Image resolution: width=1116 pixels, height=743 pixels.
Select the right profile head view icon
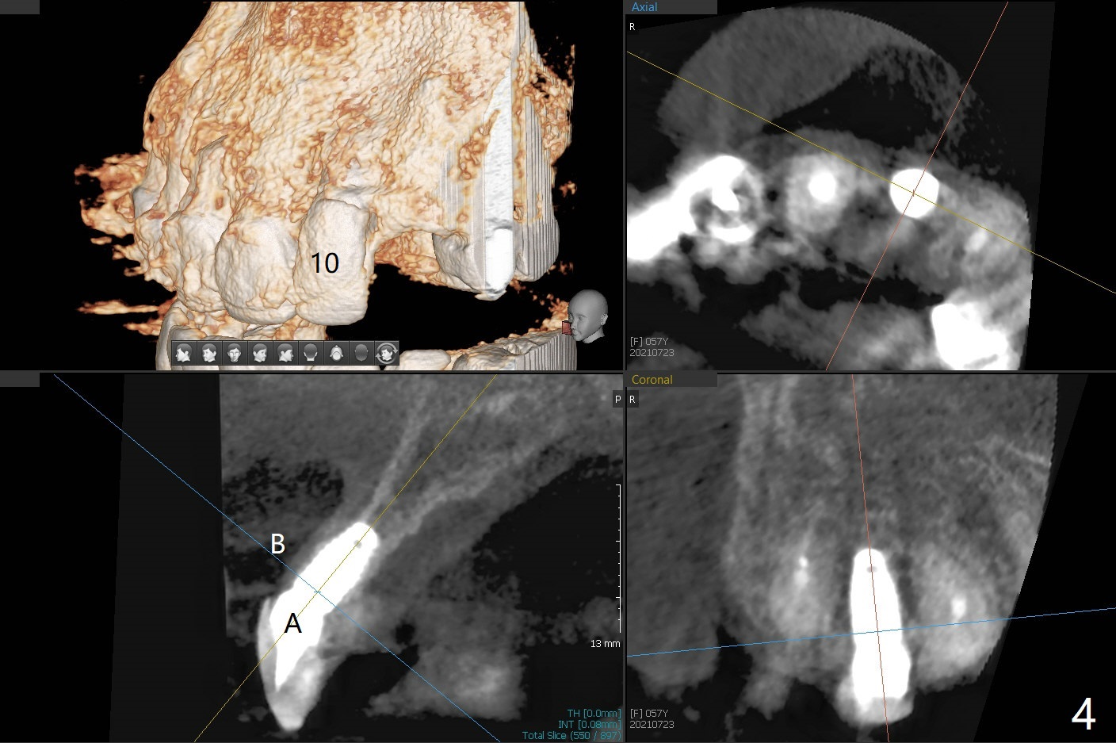(285, 353)
